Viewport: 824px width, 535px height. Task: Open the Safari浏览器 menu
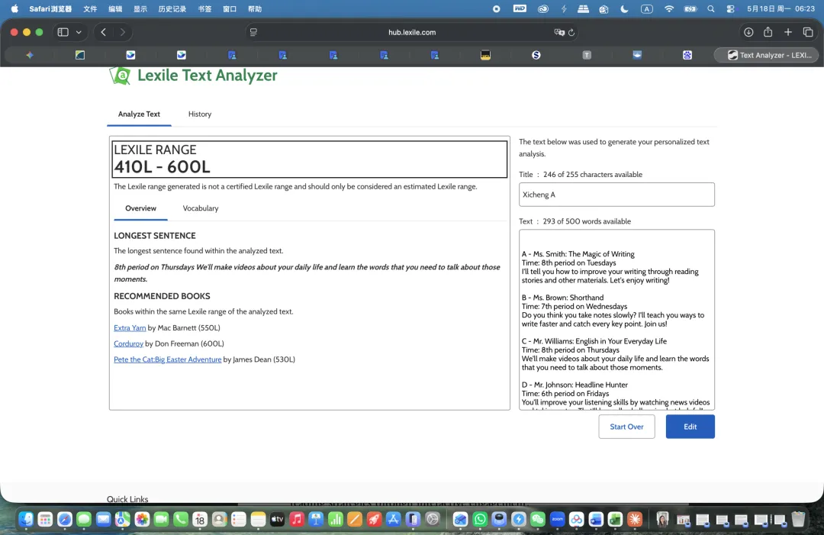[50, 8]
